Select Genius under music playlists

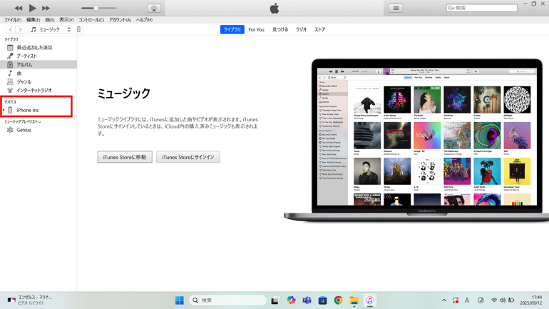(x=24, y=130)
